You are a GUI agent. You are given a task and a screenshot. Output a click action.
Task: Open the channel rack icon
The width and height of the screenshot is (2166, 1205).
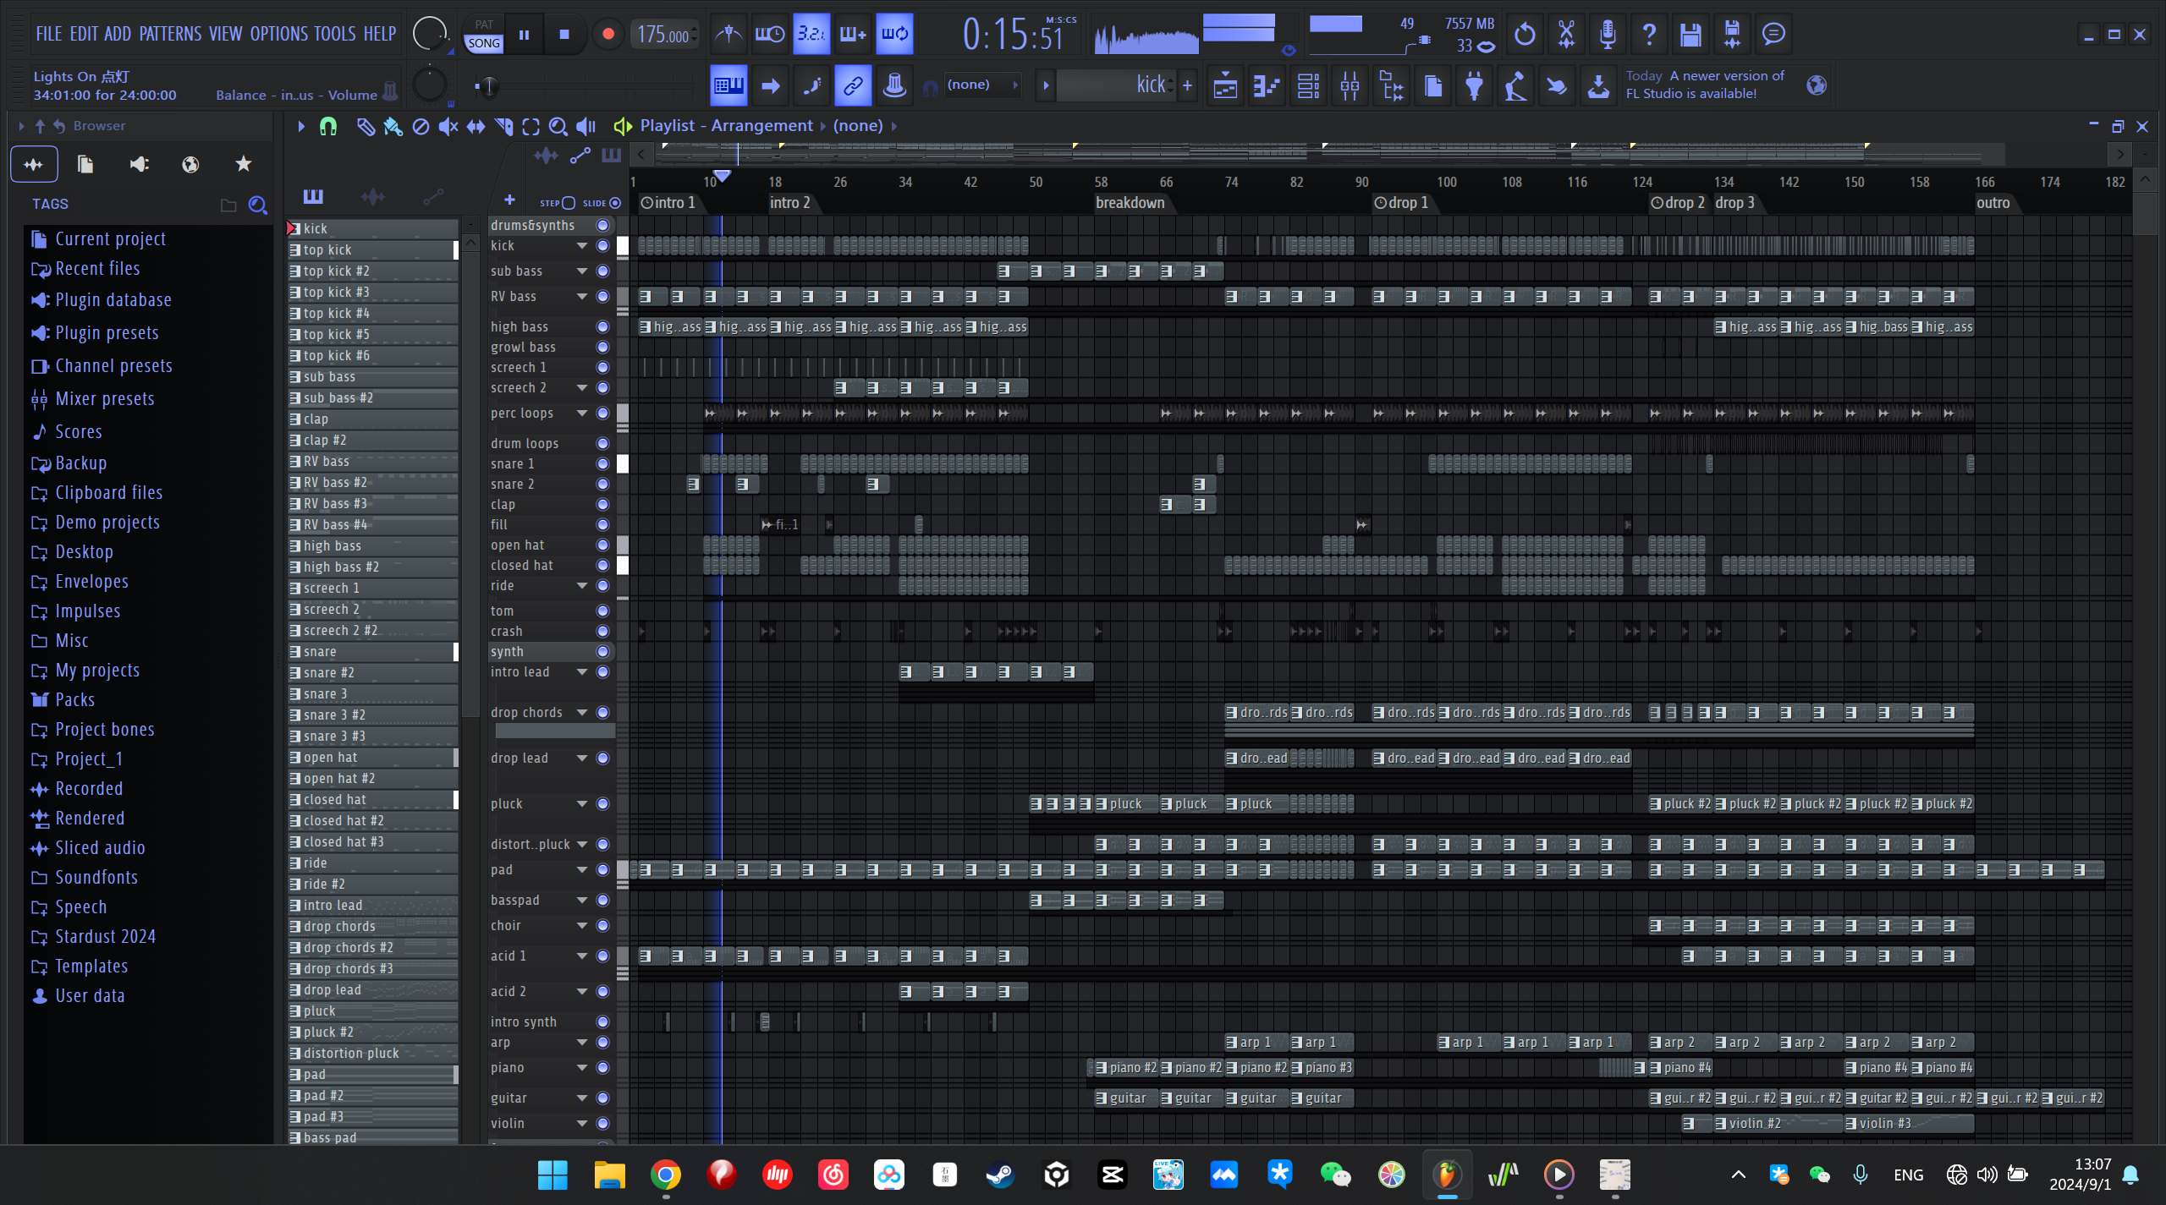pyautogui.click(x=1307, y=85)
